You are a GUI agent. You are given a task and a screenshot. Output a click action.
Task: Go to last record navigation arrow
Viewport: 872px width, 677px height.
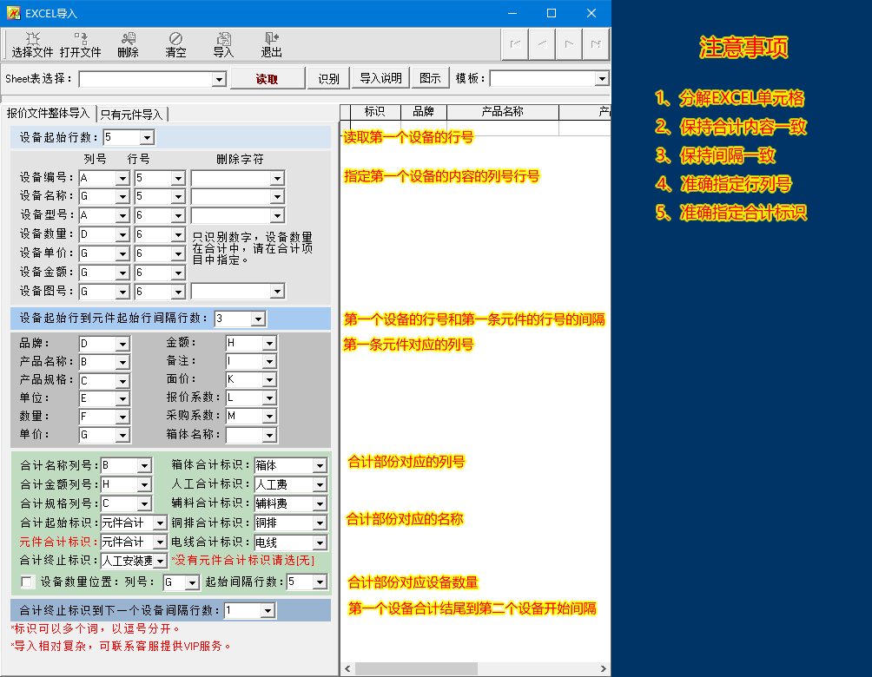click(596, 44)
